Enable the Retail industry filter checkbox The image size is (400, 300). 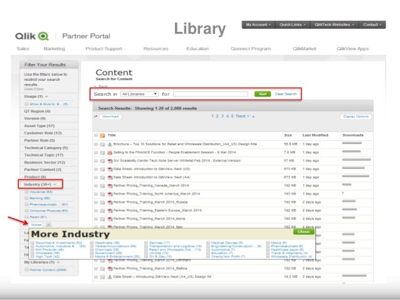[26, 217]
